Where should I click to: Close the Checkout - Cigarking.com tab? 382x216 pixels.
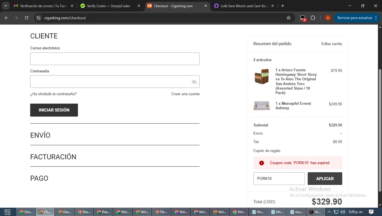[206, 6]
